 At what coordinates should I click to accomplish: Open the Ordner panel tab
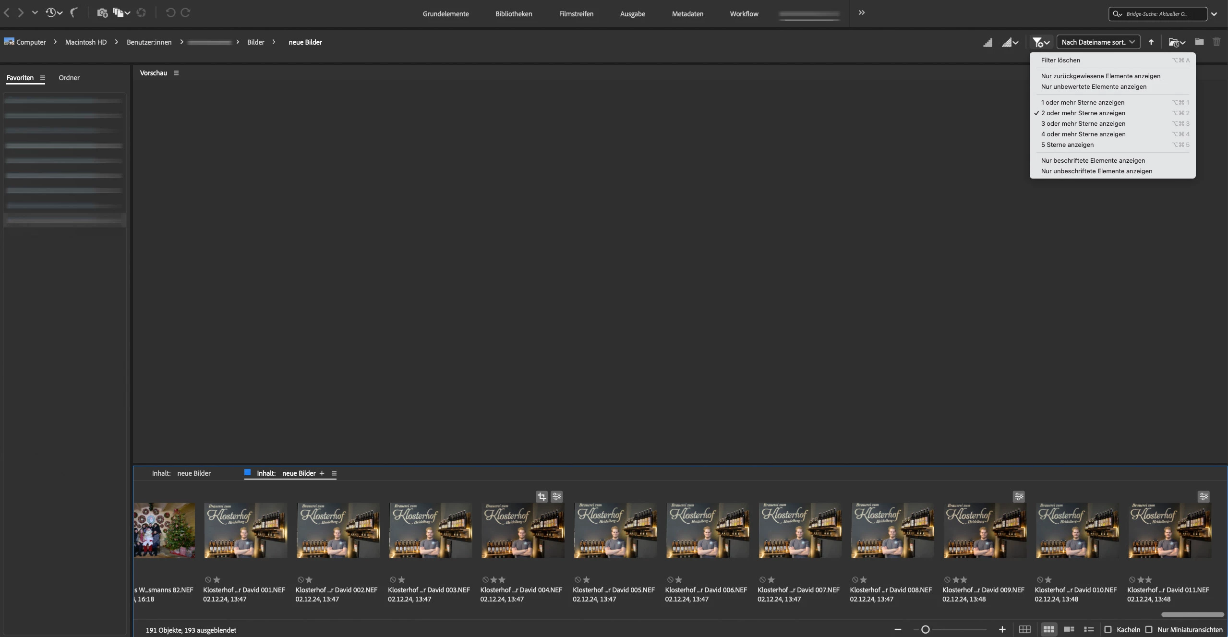point(69,78)
